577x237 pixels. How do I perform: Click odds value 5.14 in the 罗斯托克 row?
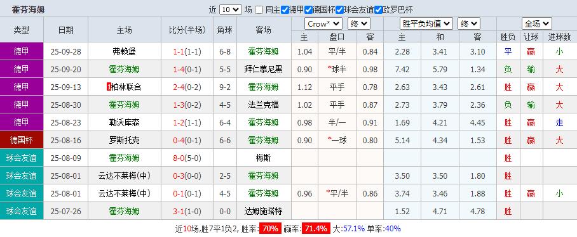click(x=402, y=141)
